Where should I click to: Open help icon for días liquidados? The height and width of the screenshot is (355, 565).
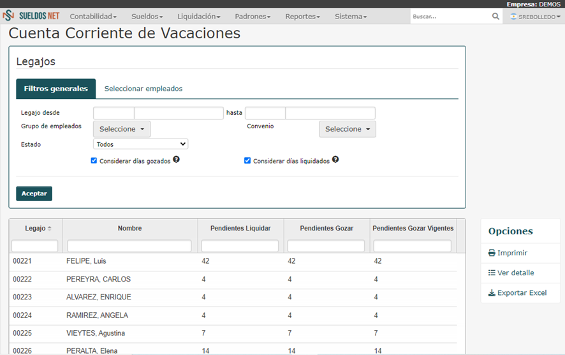335,160
